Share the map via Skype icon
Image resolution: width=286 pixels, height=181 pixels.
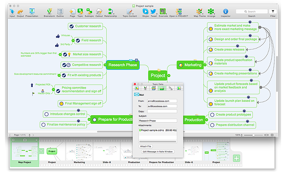point(145,11)
